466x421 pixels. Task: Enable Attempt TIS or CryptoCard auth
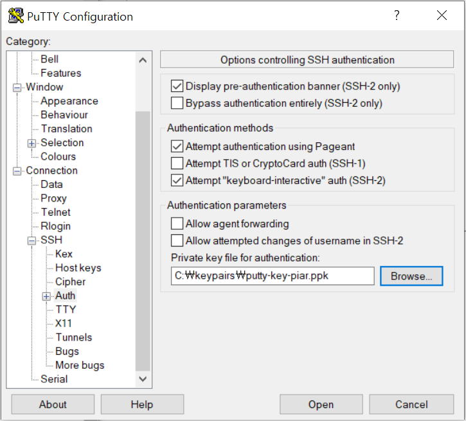click(177, 164)
